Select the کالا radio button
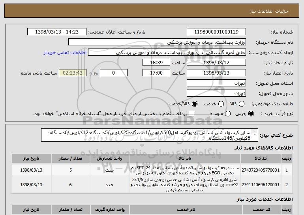The image size is (304, 215). pos(242,104)
